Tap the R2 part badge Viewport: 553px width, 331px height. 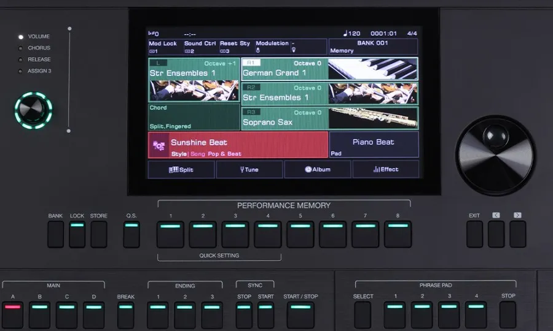[x=251, y=87]
